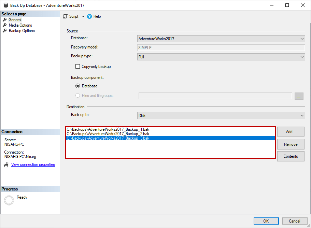Screen dimensions: 311x228
Task: Open the Script dropdown menu
Action: pos(82,16)
